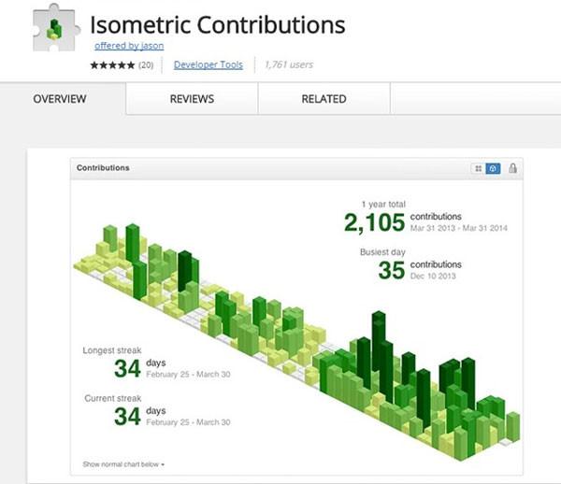
Task: Click the current streak 34 days value
Action: point(127,416)
